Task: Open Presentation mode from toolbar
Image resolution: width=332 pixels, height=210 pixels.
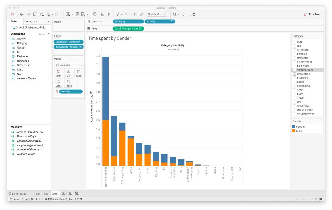Action: tap(184, 14)
